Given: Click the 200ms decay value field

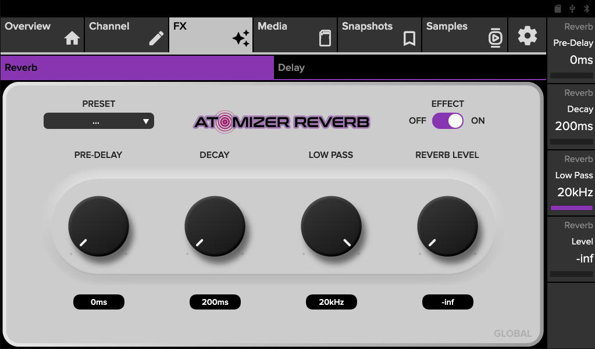Looking at the screenshot, I should click(215, 302).
